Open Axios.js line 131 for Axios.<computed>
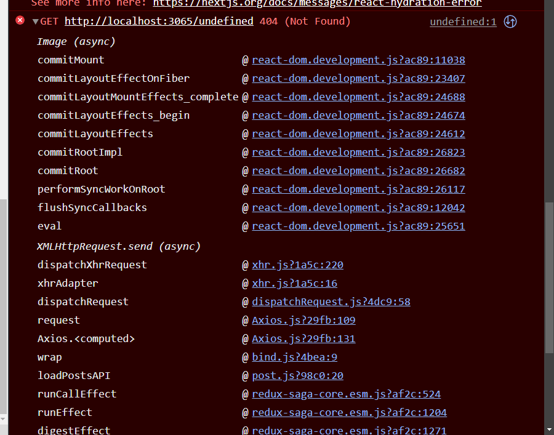 pyautogui.click(x=303, y=338)
